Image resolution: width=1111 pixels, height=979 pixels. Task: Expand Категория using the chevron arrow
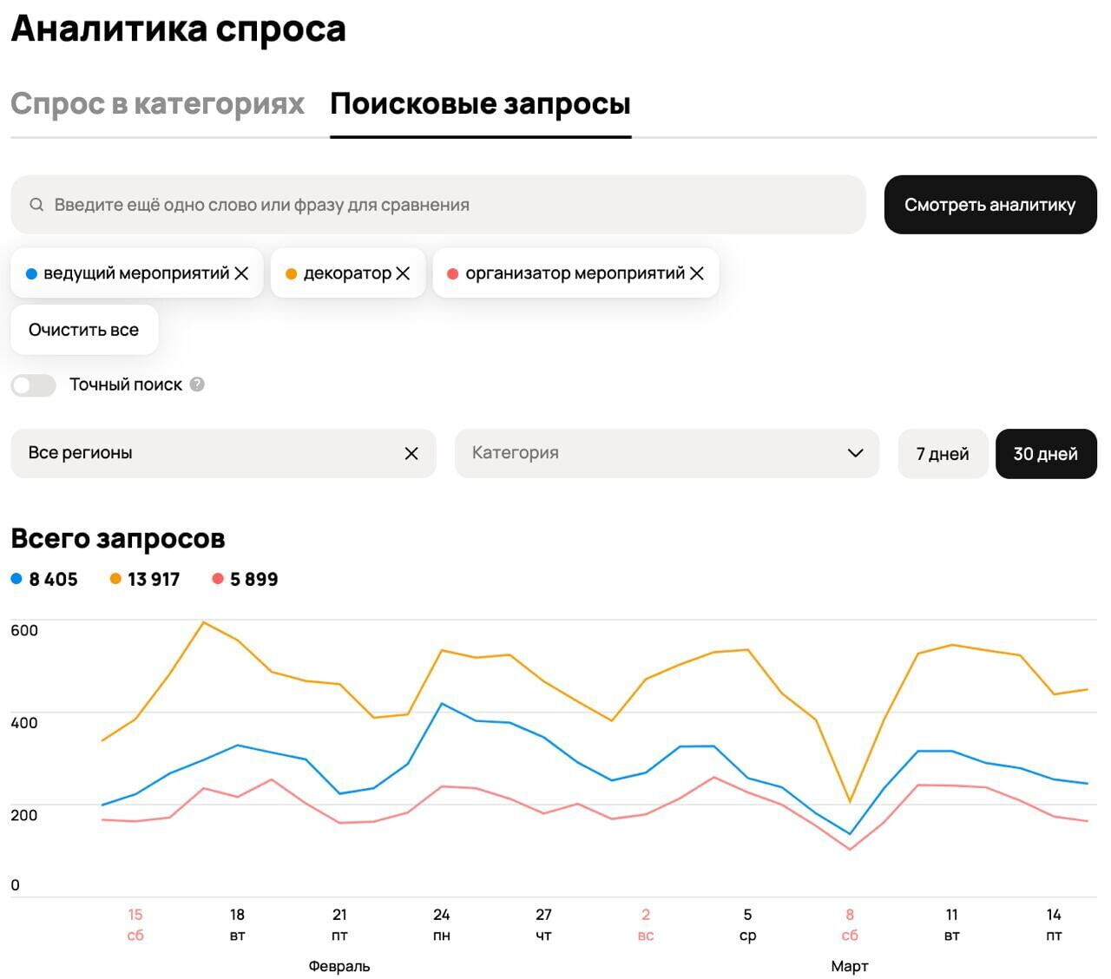(x=855, y=453)
